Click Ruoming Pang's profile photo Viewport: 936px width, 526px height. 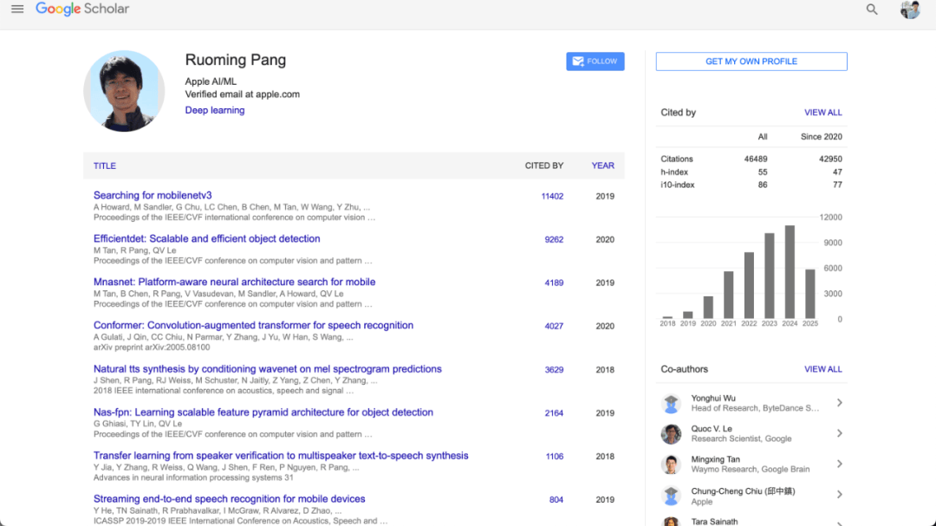tap(124, 91)
